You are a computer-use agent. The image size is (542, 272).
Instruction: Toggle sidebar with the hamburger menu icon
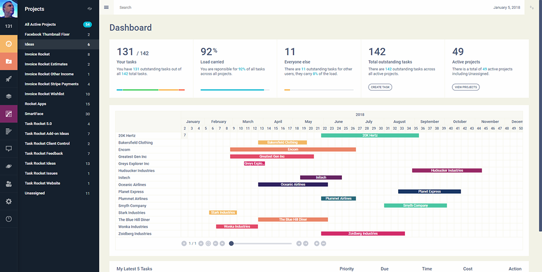click(106, 7)
